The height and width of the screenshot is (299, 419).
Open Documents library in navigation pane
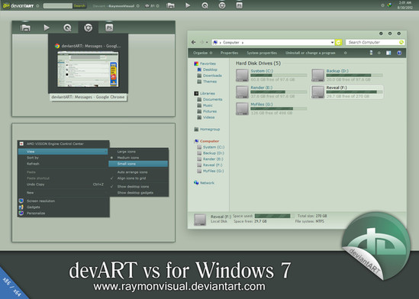coord(210,99)
